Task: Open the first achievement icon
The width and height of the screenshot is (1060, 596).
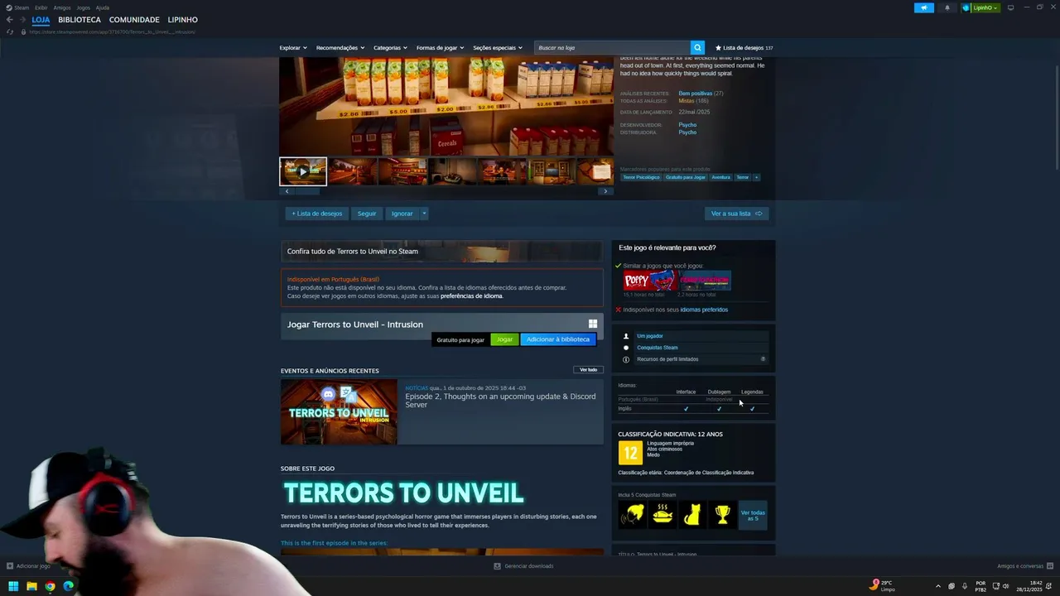Action: [632, 515]
